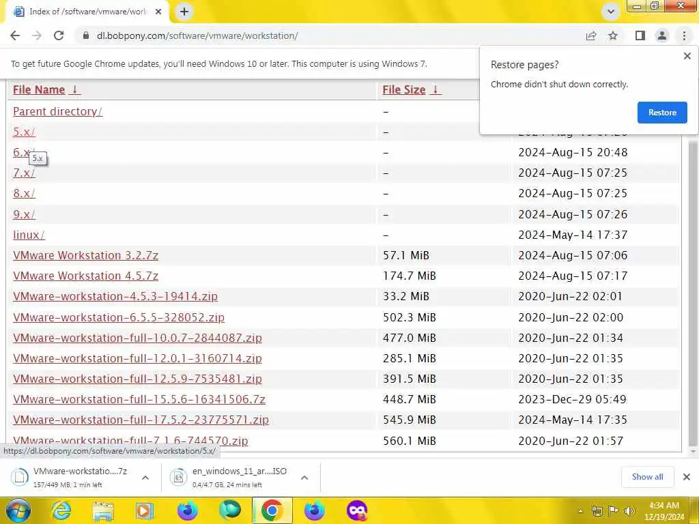Screen dimensions: 699x524
Task: Click the lock icon in address bar
Action: 86,35
